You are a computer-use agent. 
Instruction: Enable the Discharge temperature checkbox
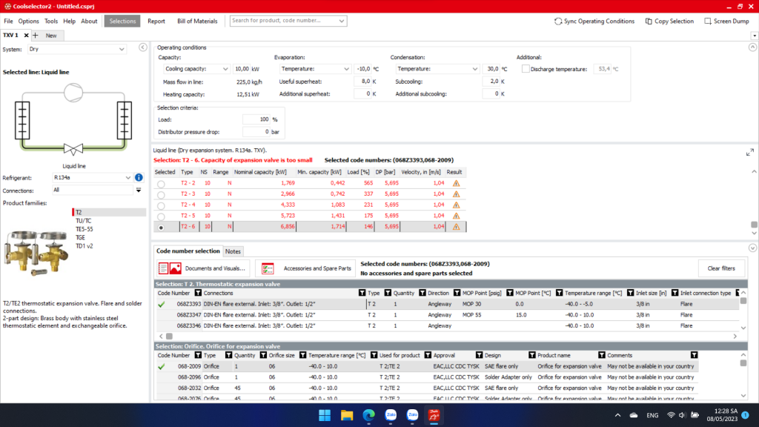pyautogui.click(x=526, y=69)
